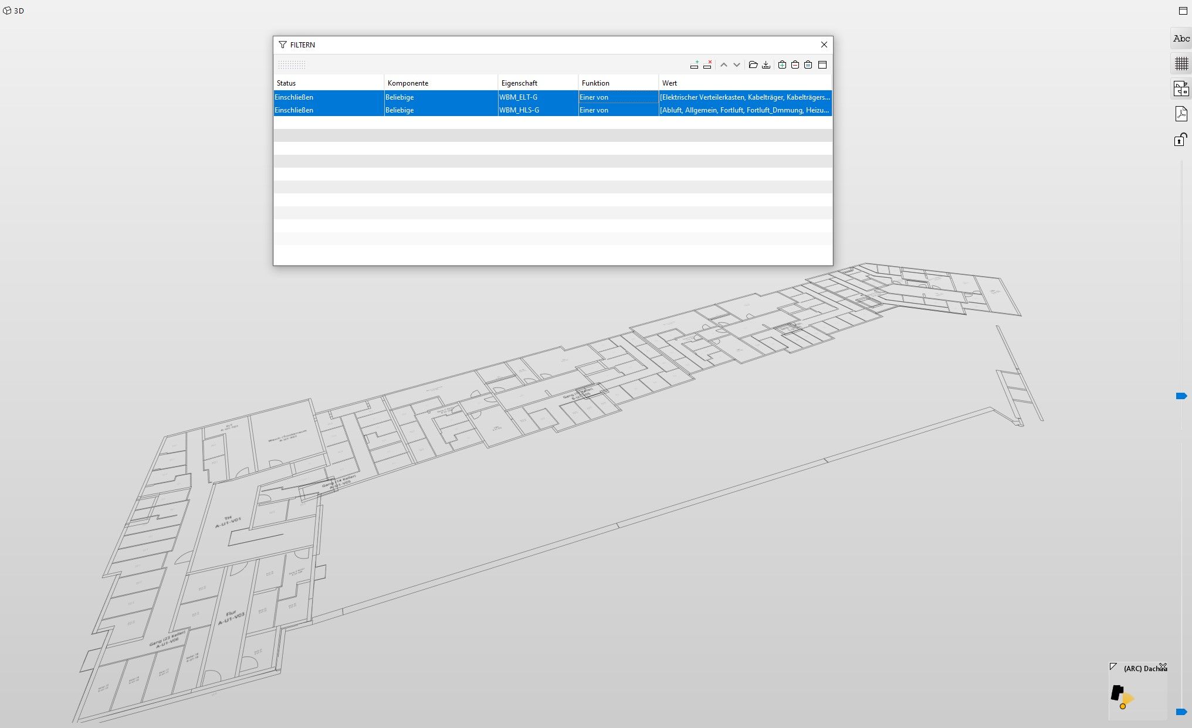Toggle the Abc text labels button

tap(1181, 39)
